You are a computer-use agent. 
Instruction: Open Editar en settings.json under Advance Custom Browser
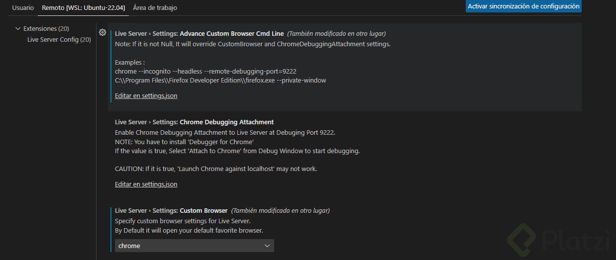(146, 96)
